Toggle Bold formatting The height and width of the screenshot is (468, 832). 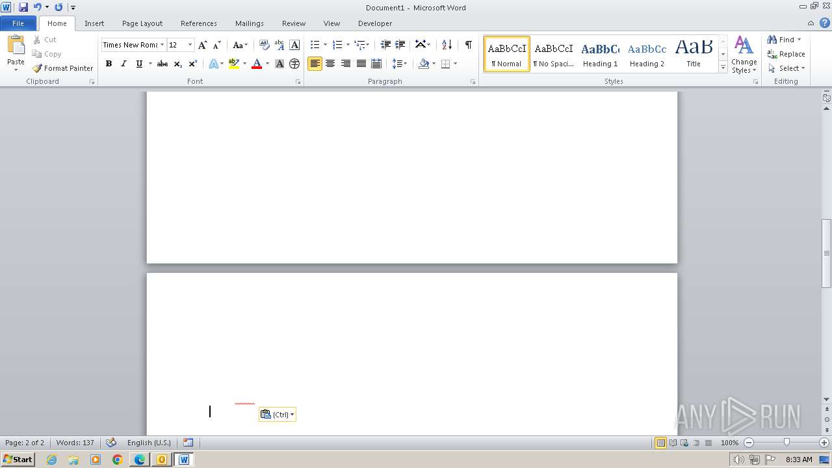tap(109, 64)
